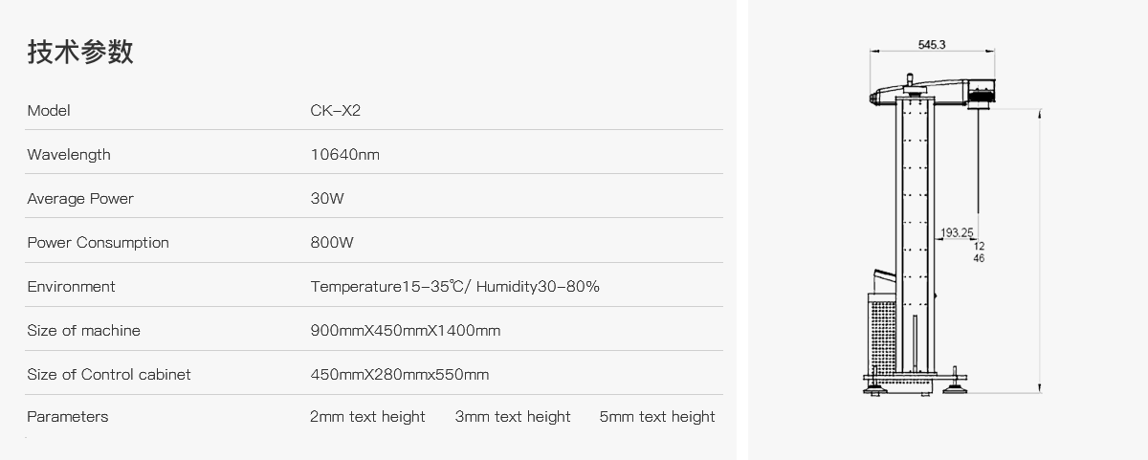The image size is (1148, 460).
Task: Select the Environment row label
Action: pyautogui.click(x=71, y=287)
